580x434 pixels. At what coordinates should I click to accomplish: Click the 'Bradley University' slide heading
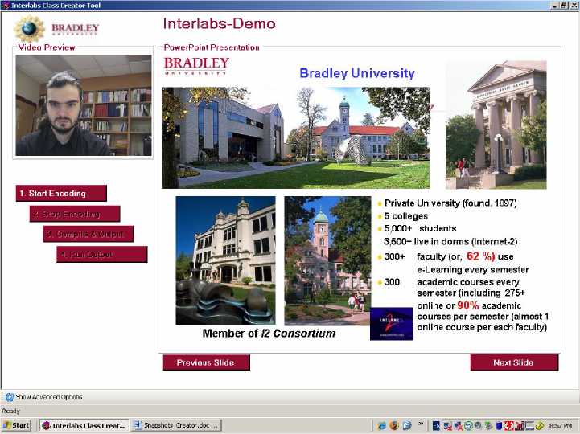pyautogui.click(x=357, y=73)
